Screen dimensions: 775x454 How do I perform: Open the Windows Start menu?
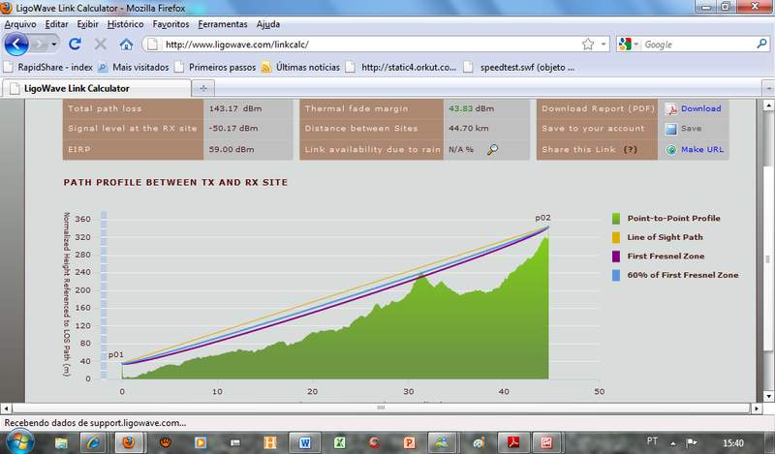pyautogui.click(x=19, y=441)
